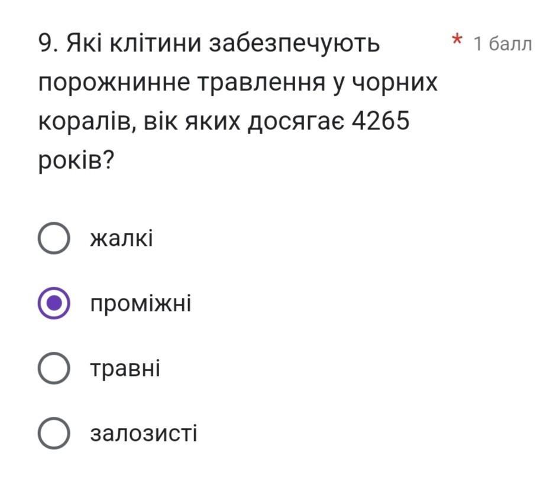Click the red required asterisk
This screenshot has height=483, width=559.
coord(457,39)
